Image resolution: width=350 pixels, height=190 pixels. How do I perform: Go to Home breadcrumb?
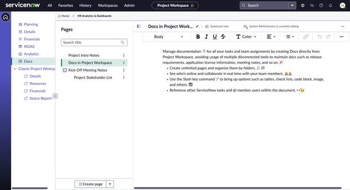point(63,16)
